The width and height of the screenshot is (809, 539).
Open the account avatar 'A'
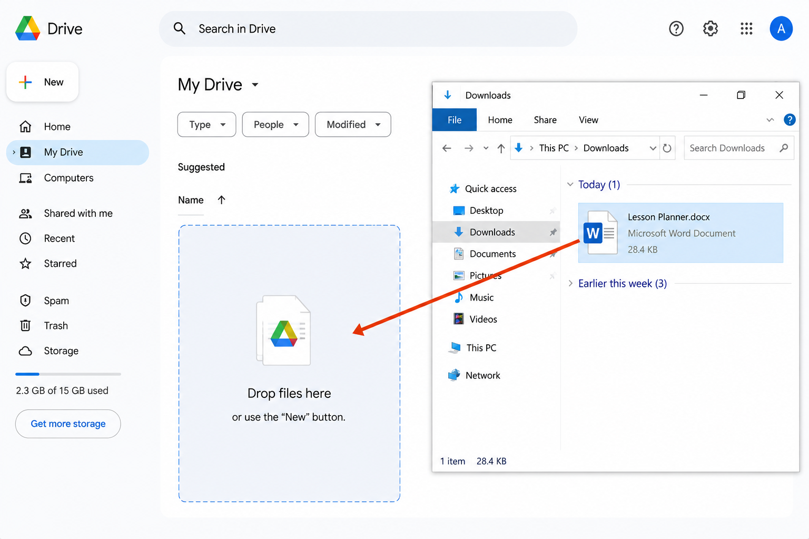(x=781, y=28)
